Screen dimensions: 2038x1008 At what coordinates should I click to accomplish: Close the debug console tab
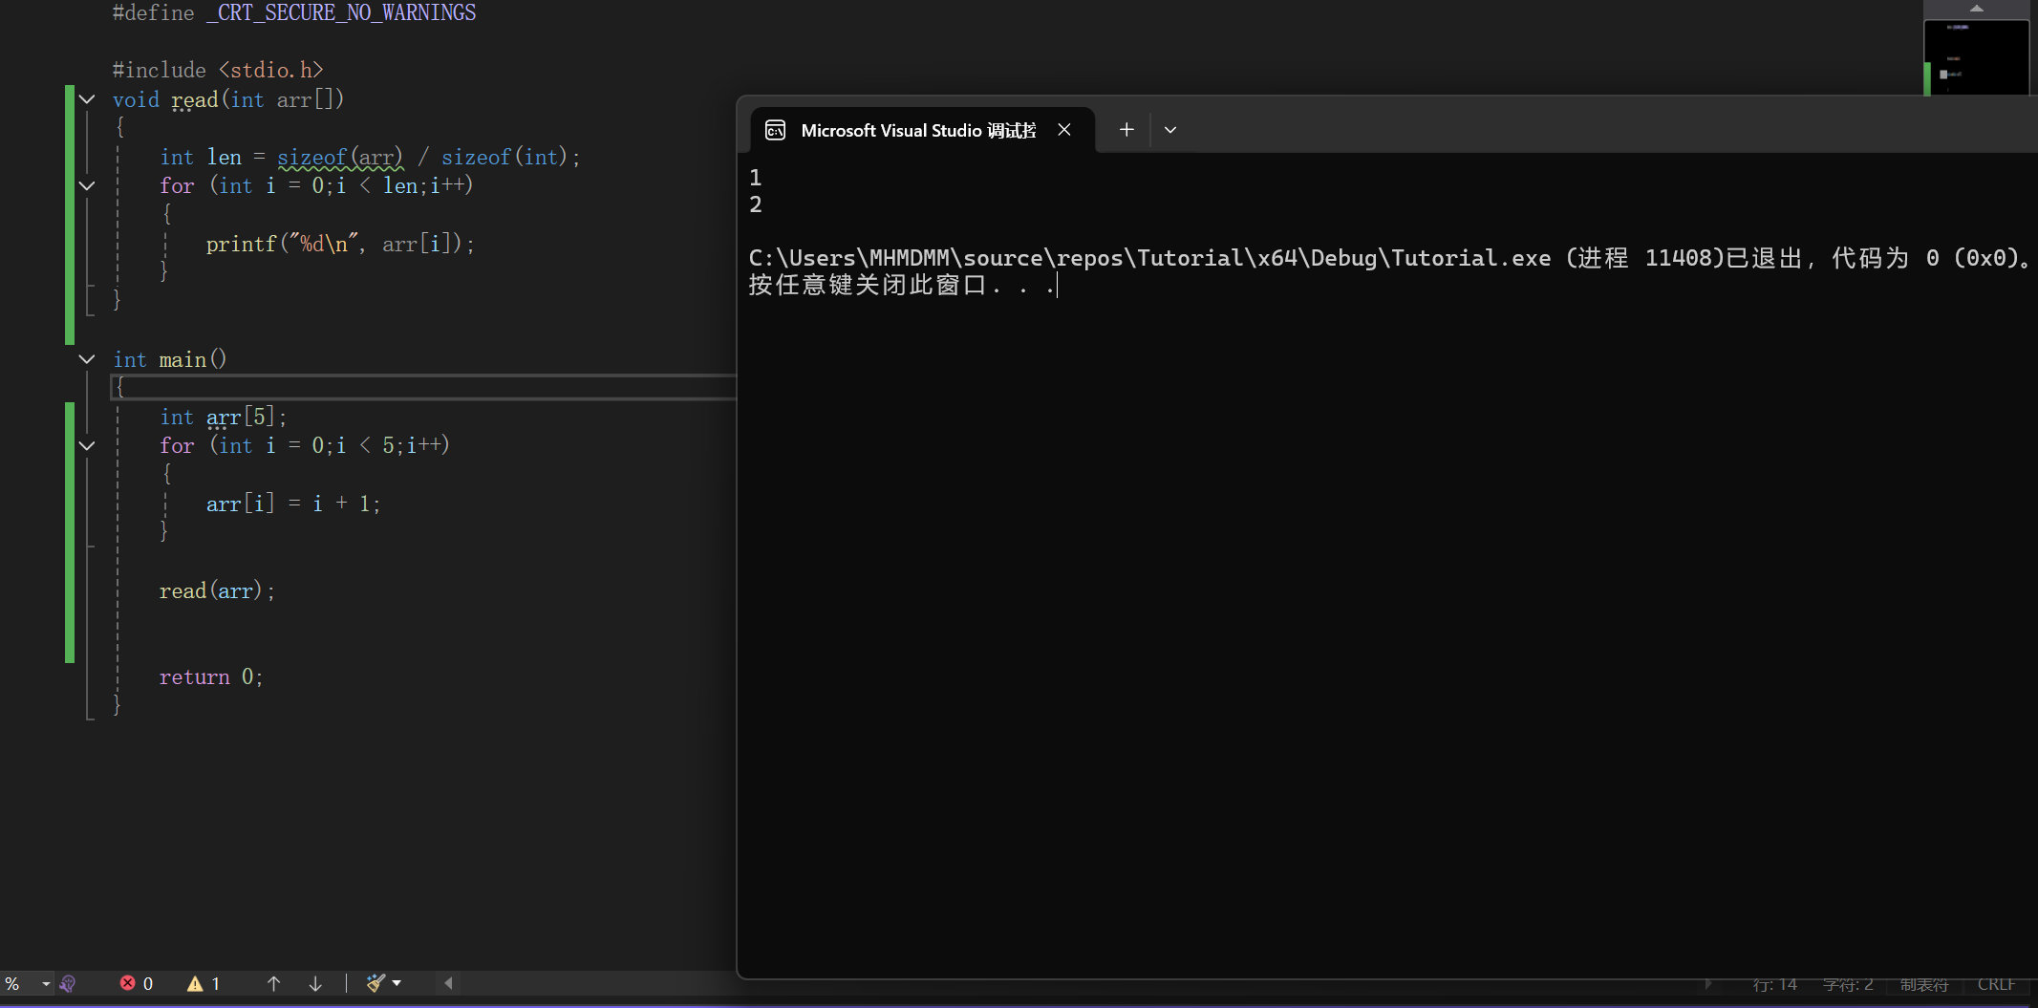(1064, 130)
